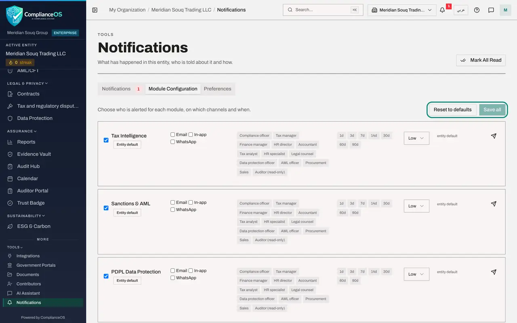The height and width of the screenshot is (323, 517).
Task: Click the user avatar M
Action: click(505, 10)
